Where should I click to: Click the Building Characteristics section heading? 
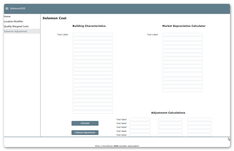(89, 26)
